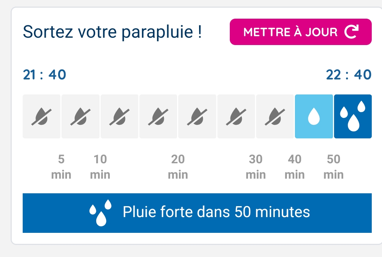
Task: Click the first no-rain tile in the timeline
Action: [x=41, y=116]
